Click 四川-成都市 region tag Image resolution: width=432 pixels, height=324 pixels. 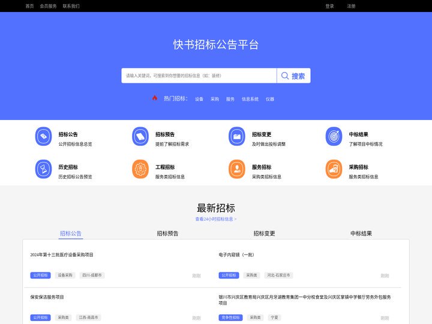pyautogui.click(x=92, y=275)
